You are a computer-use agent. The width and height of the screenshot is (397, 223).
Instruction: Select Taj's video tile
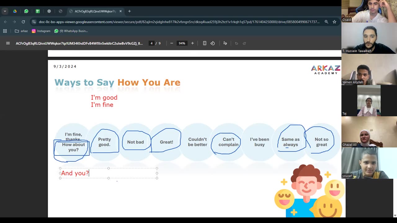tap(369, 101)
